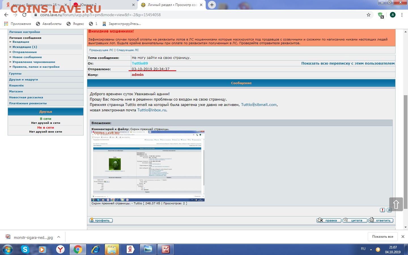Viewport: 408px width, 255px height.
Task: Open the Авиабилеты bookmark
Action: click(49, 24)
